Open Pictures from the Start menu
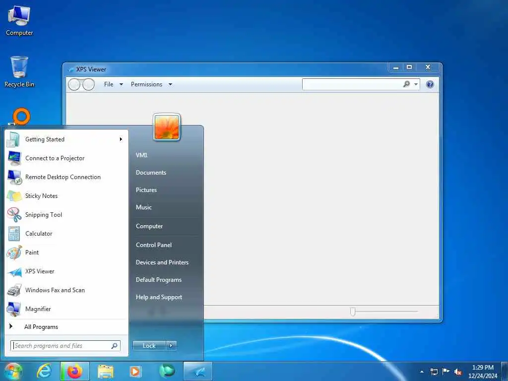Image resolution: width=508 pixels, height=381 pixels. coord(146,190)
